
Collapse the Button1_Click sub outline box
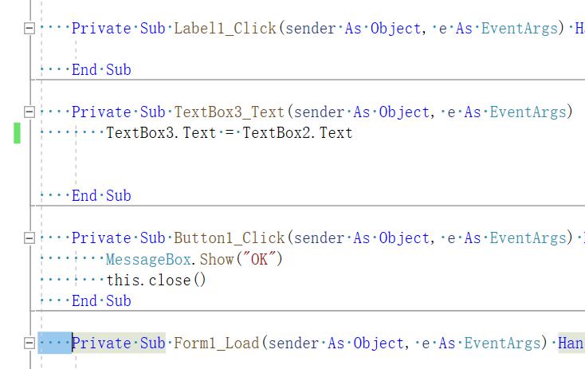29,238
